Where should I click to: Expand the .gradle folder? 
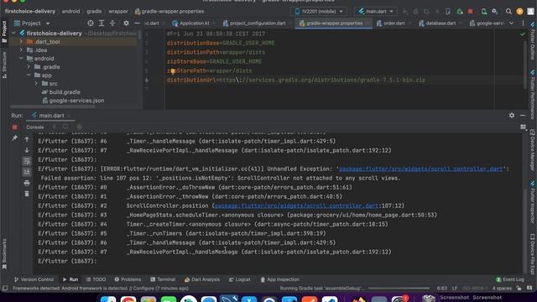point(29,67)
